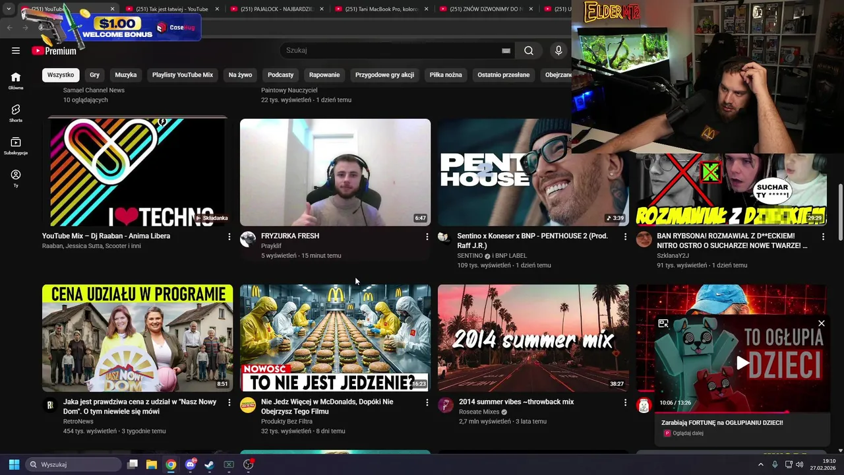Open the RetroNews channel avatar
This screenshot has height=475, width=844.
click(x=50, y=404)
